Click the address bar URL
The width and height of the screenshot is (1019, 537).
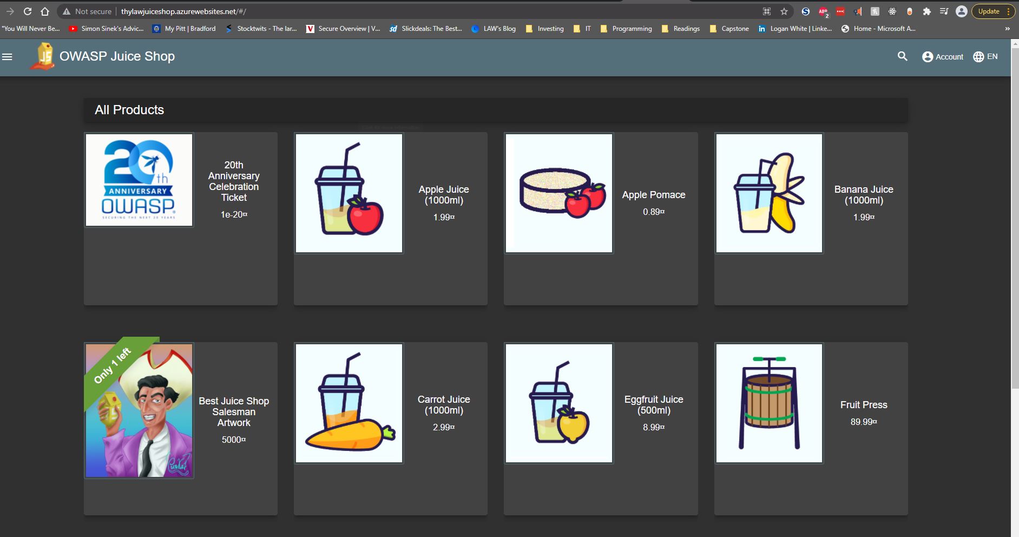tap(183, 11)
